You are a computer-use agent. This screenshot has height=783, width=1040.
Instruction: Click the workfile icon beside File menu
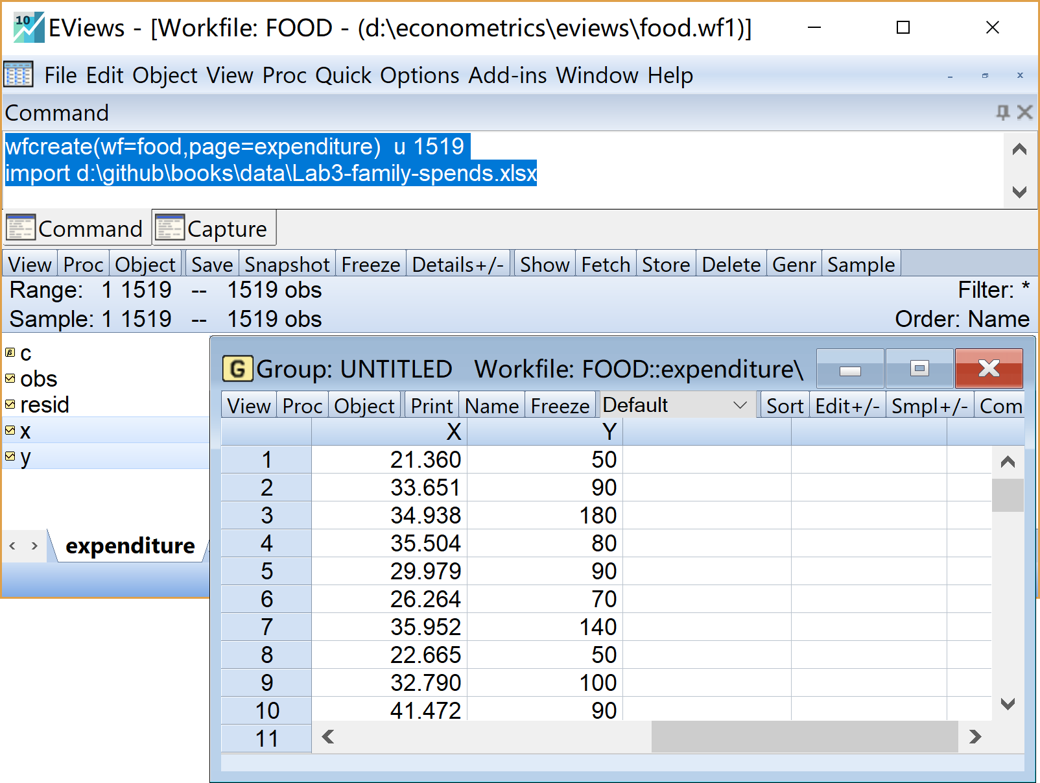[x=18, y=75]
